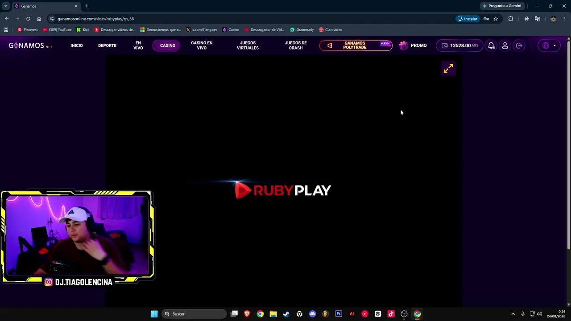
Task: Open OBS Studio from the taskbar
Action: (x=404, y=314)
